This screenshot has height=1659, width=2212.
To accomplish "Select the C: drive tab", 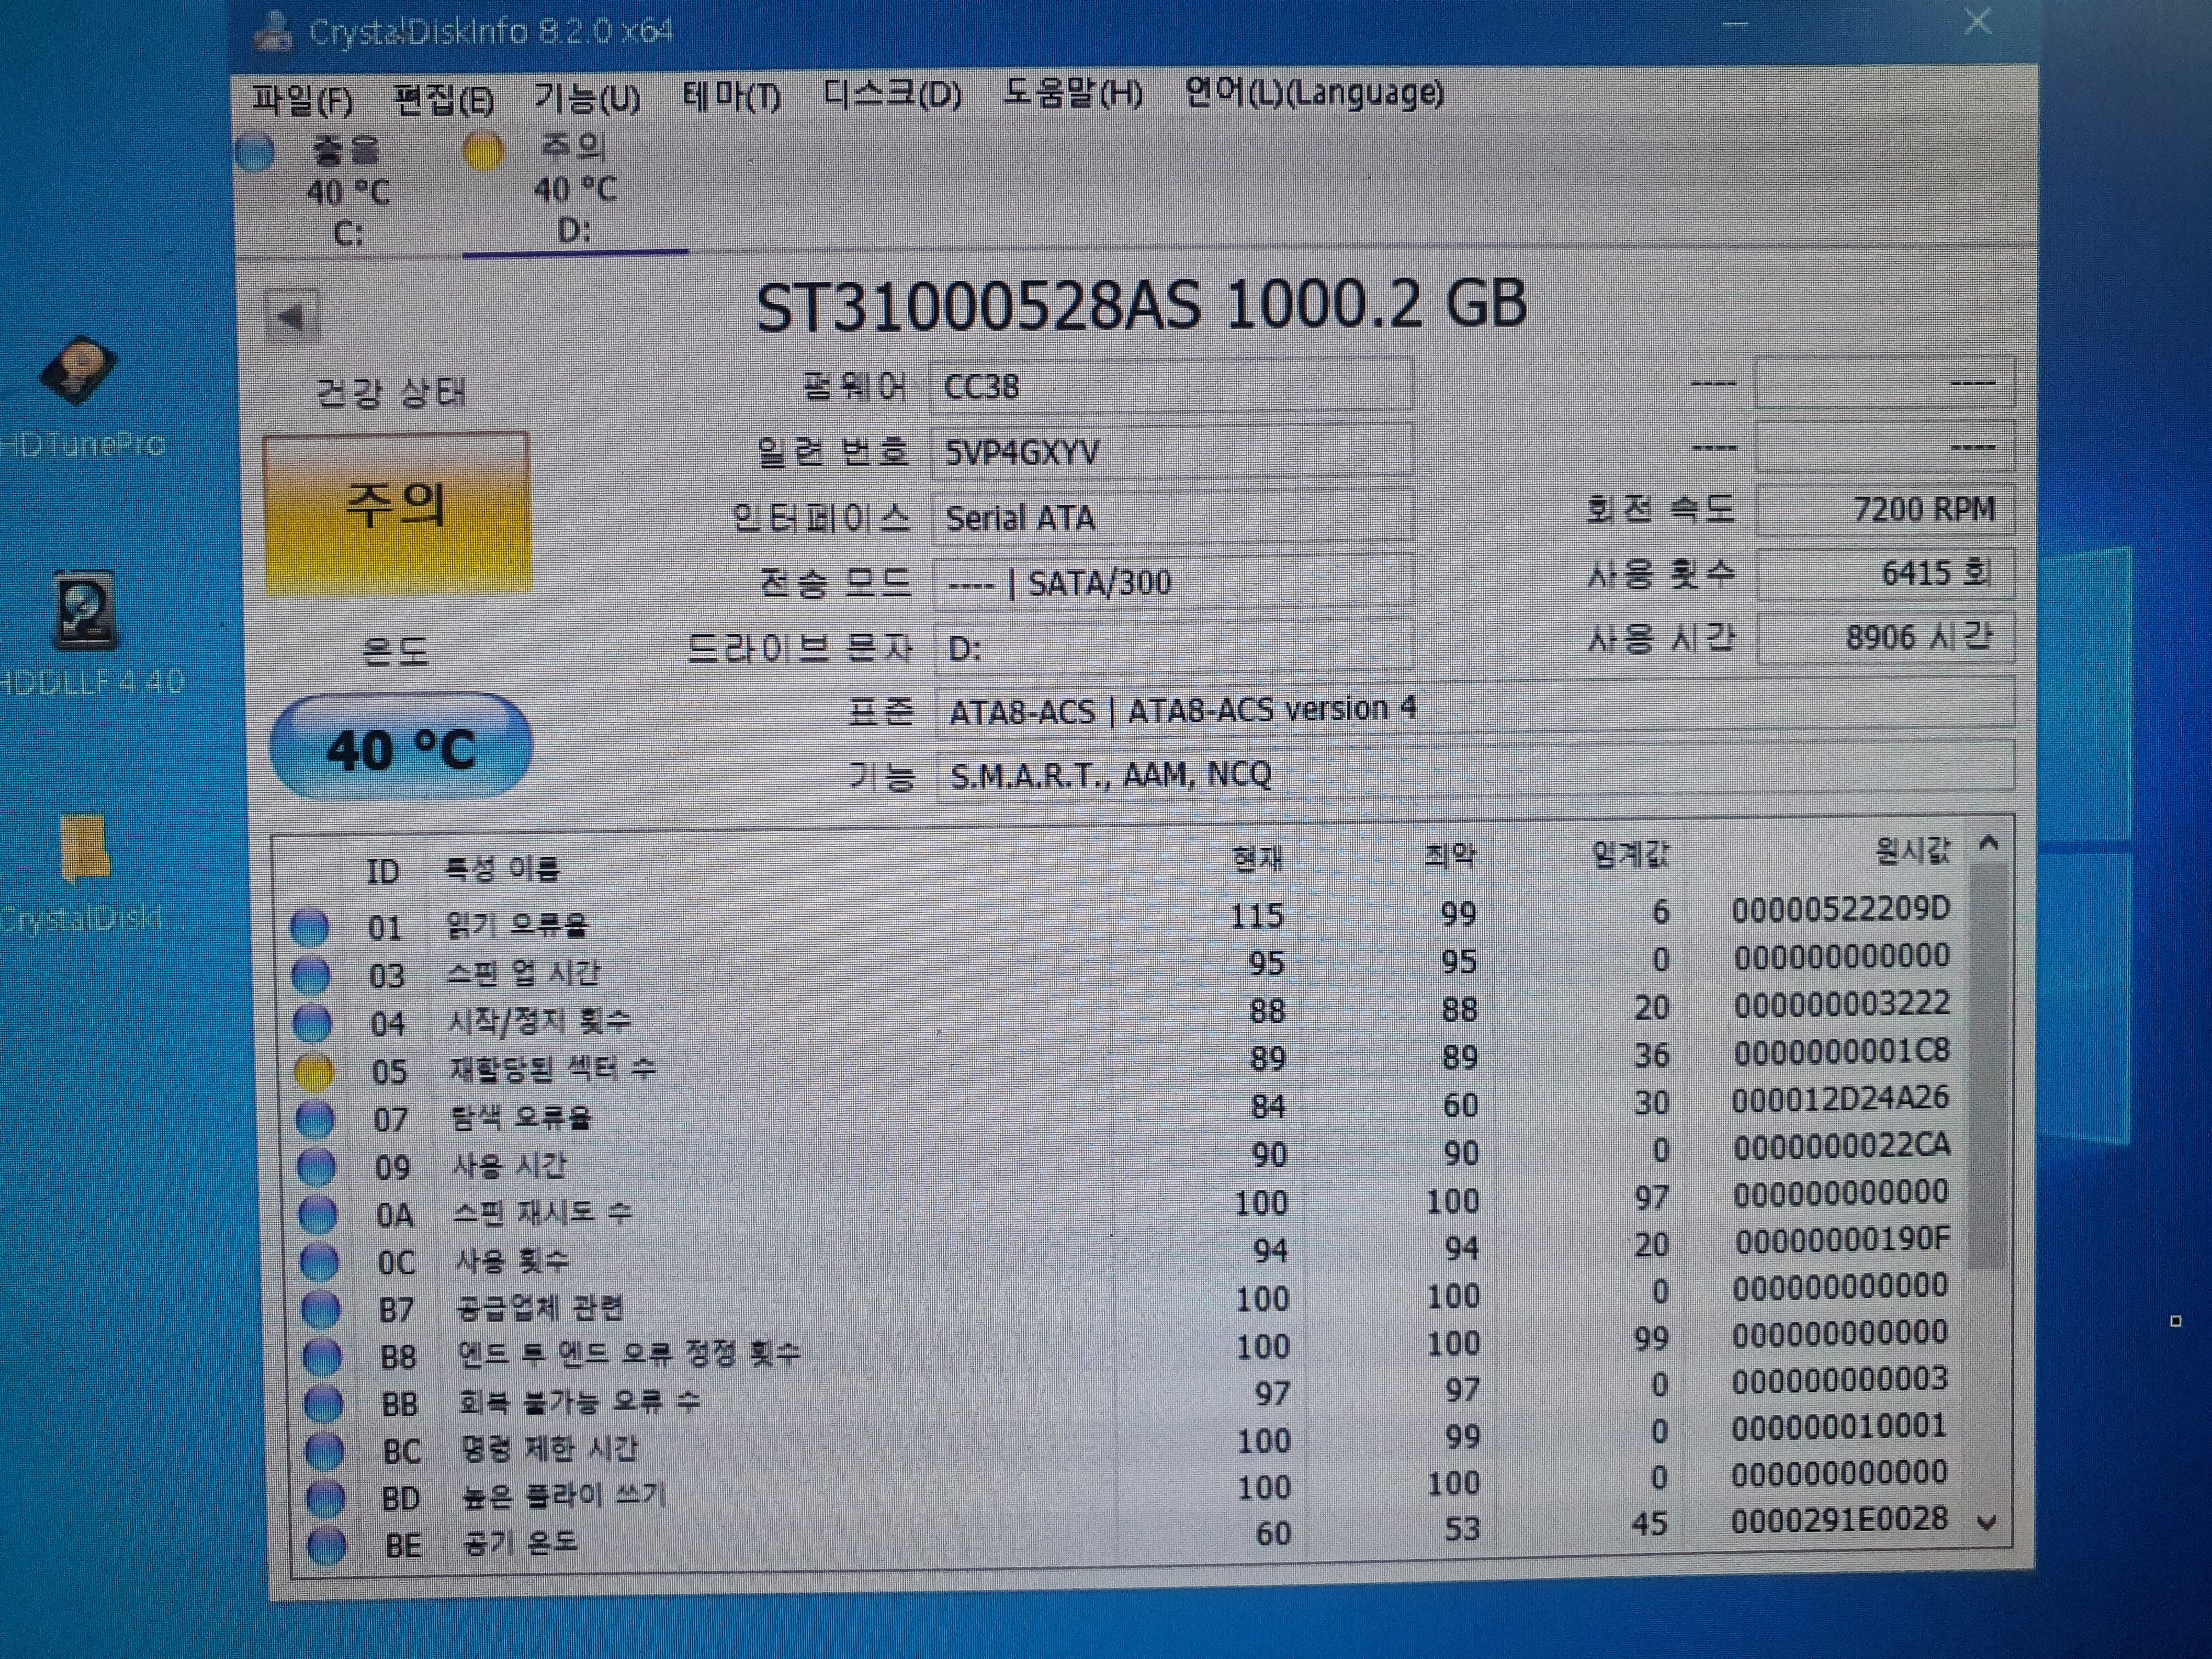I will [347, 191].
